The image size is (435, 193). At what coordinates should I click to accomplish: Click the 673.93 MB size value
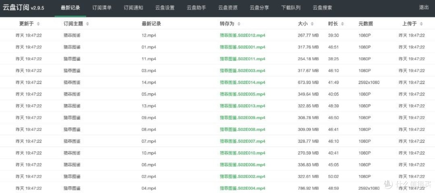[x=308, y=82]
